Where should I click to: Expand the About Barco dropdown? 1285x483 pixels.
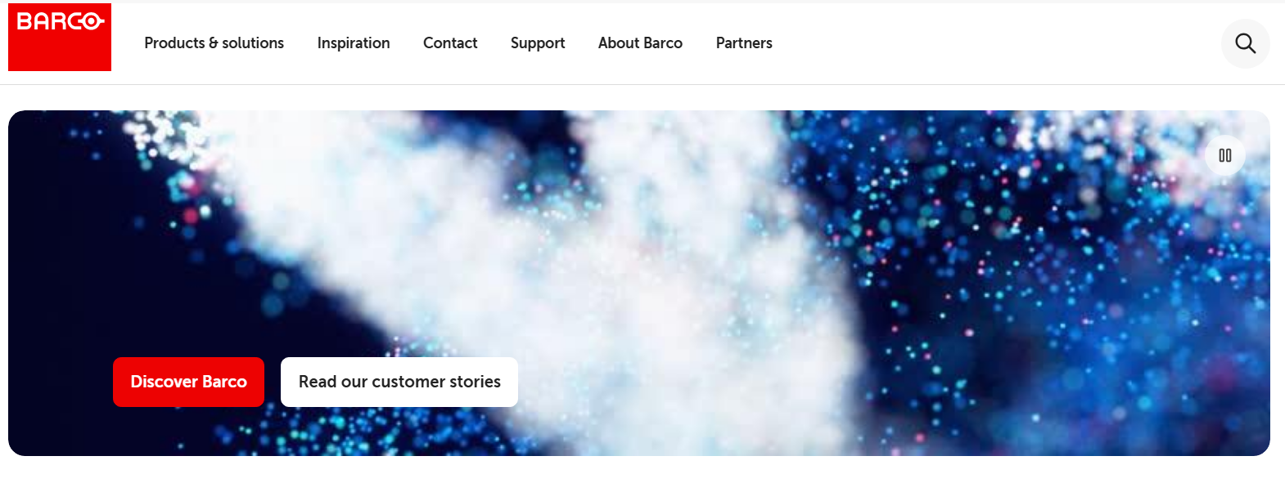(x=640, y=43)
